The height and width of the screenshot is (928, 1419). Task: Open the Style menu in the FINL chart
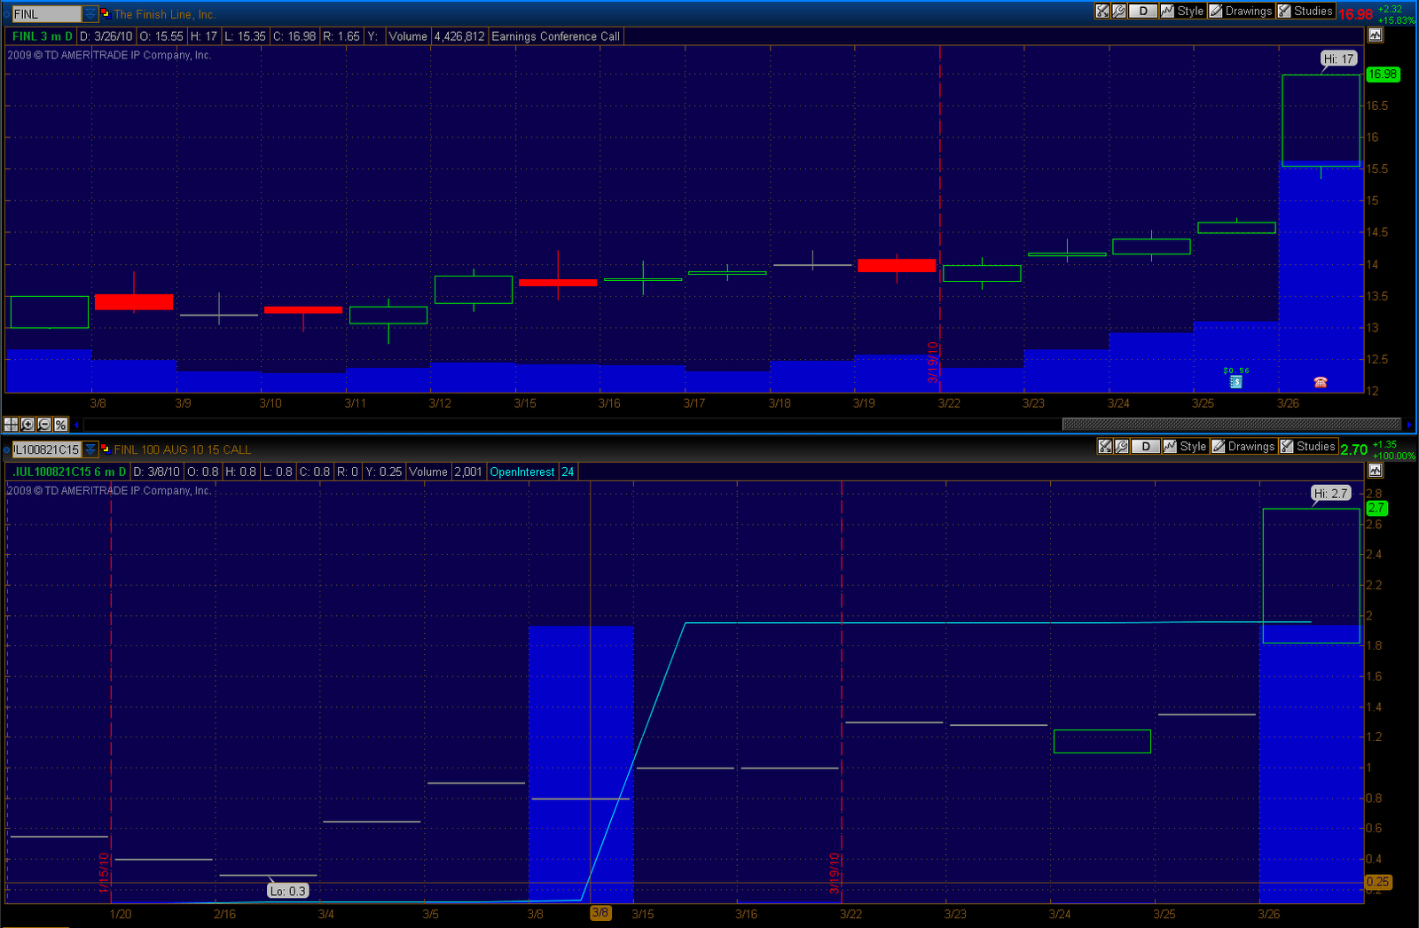[x=1183, y=12]
